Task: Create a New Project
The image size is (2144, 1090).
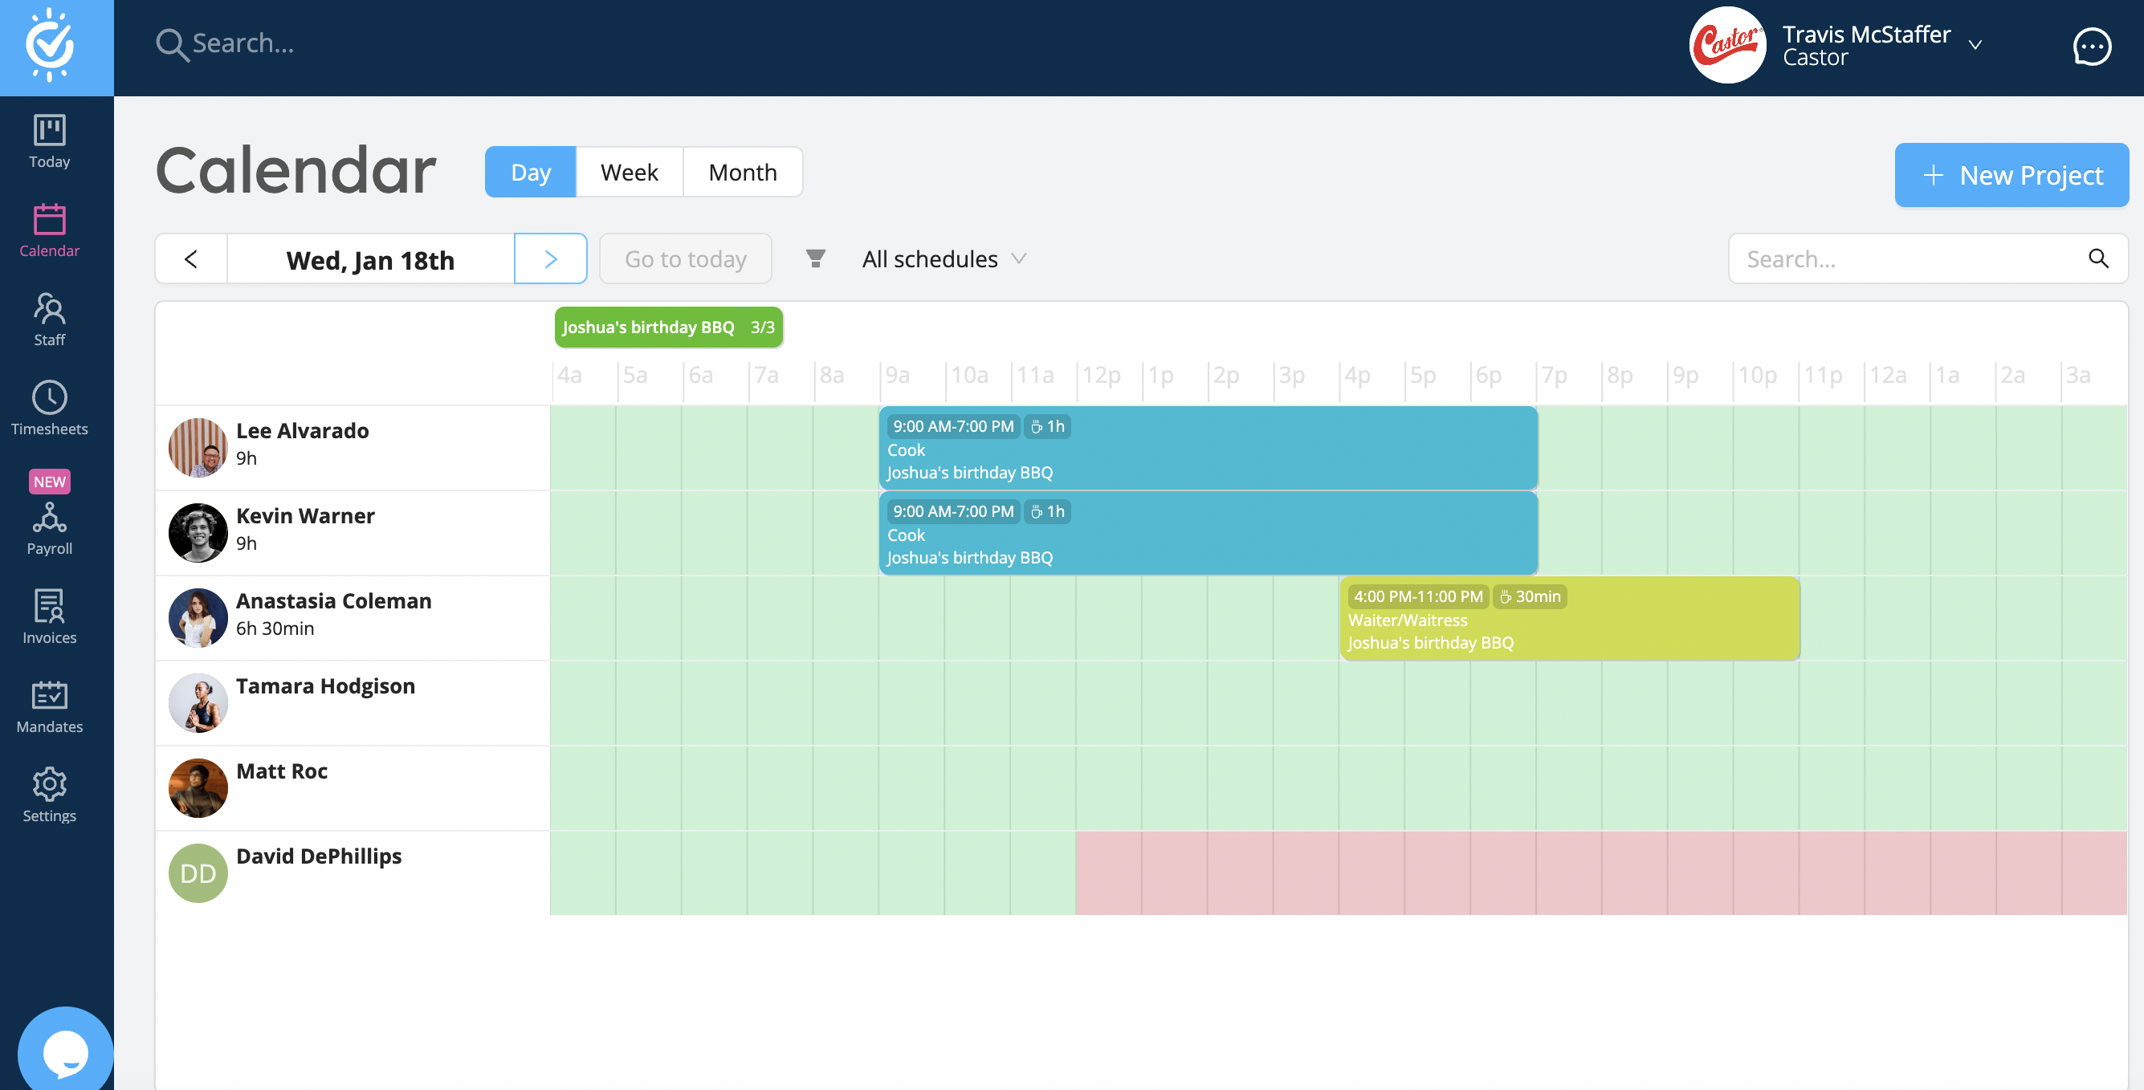Action: pos(2012,175)
